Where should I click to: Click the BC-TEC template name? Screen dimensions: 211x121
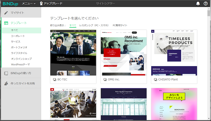click(62, 79)
